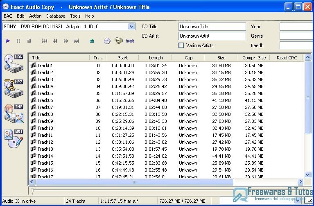Click the Track05 music note icon

[33, 93]
